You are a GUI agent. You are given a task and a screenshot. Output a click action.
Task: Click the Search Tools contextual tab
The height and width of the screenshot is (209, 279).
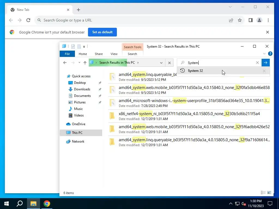[133, 47]
